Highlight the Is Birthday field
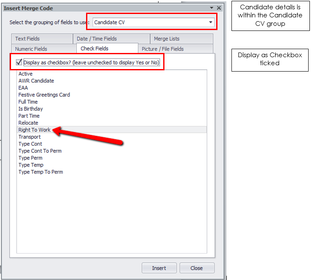 [31, 109]
